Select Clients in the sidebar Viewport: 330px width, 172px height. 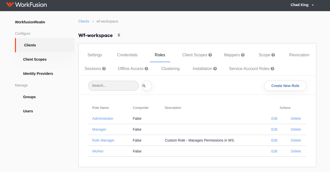(x=45, y=45)
